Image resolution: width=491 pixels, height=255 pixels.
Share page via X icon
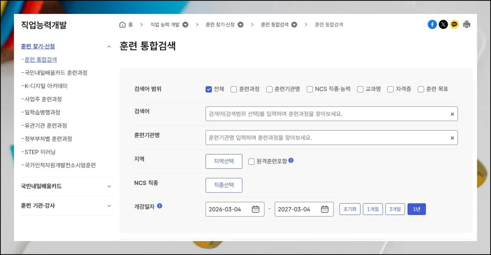[444, 25]
